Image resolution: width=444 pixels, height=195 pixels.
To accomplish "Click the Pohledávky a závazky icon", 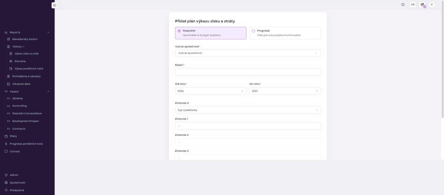I will (8, 76).
